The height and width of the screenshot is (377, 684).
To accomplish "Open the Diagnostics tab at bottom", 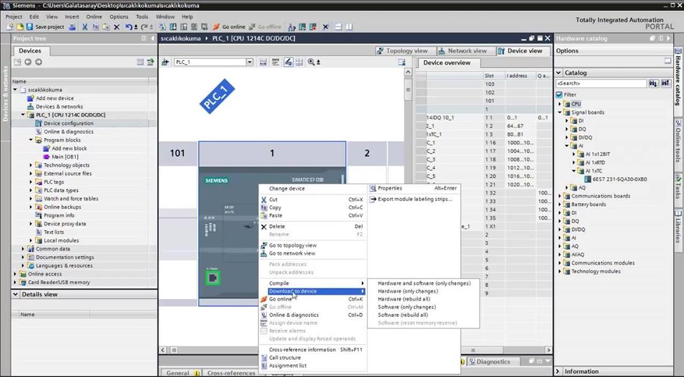I will pos(493,362).
